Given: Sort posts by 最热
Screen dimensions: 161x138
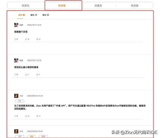Looking at the screenshot, I should point(33,15).
